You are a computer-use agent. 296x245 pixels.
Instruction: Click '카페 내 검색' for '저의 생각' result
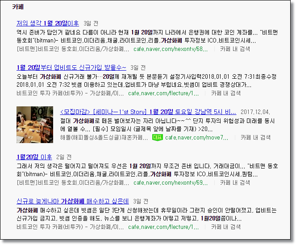coord(235,49)
